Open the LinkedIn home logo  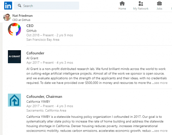tap(8, 5)
